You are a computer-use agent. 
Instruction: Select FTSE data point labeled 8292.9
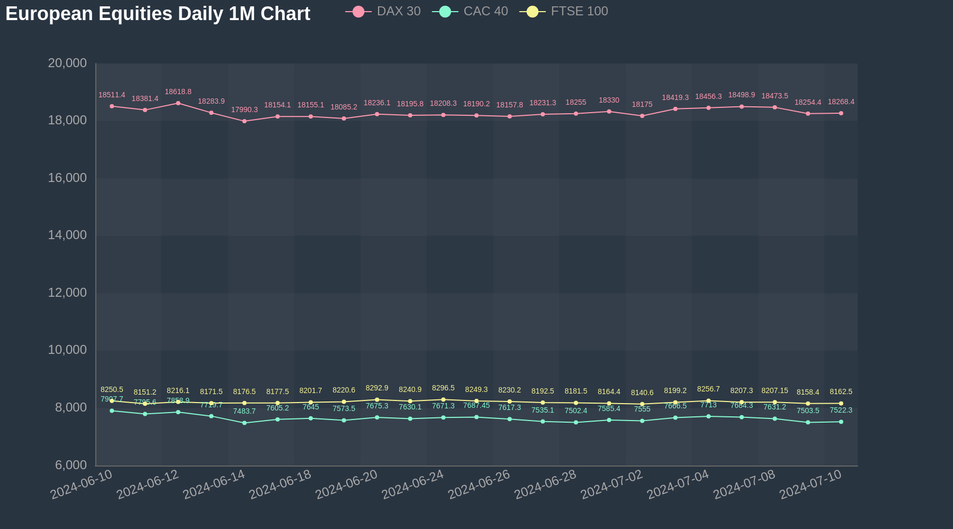point(377,400)
